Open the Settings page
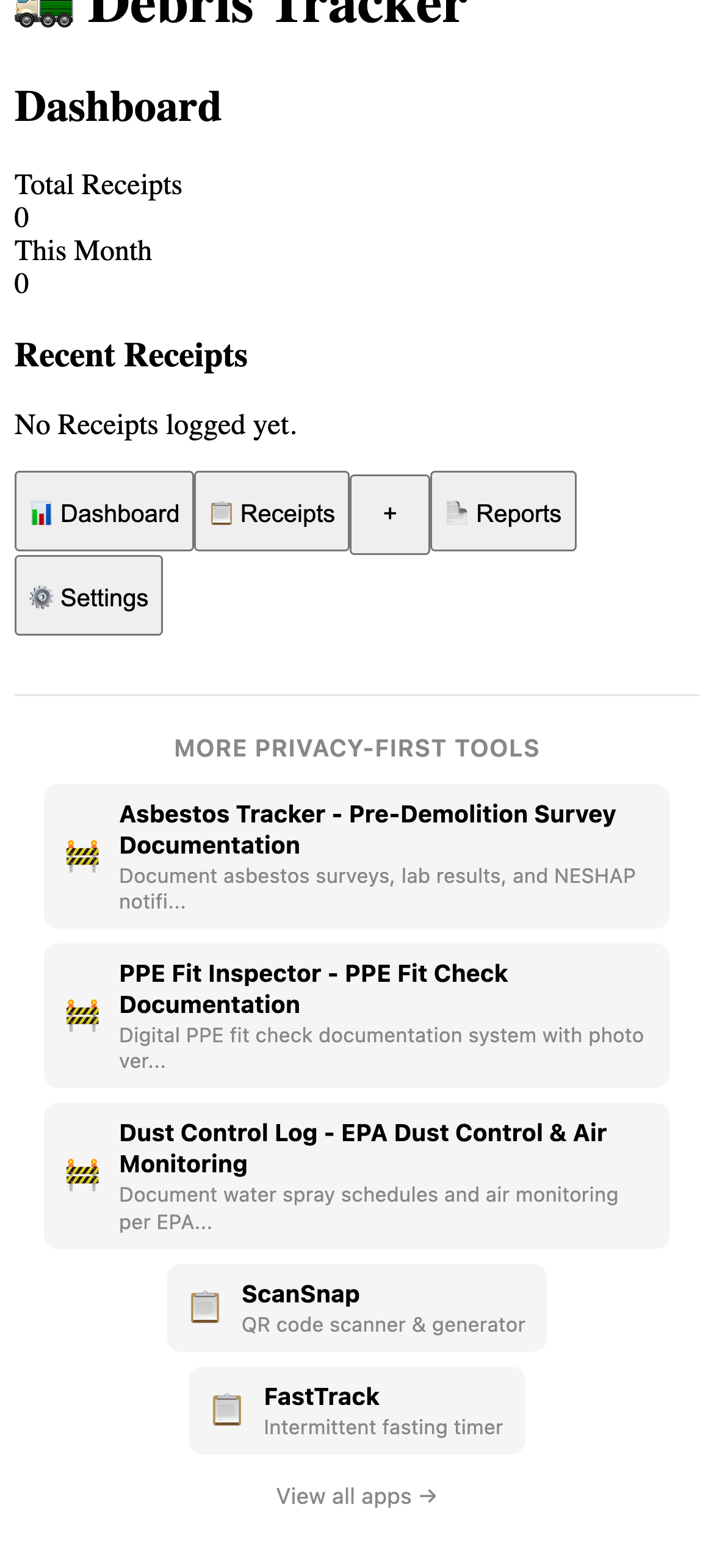Screen dimensions: 714x1546 tap(88, 596)
